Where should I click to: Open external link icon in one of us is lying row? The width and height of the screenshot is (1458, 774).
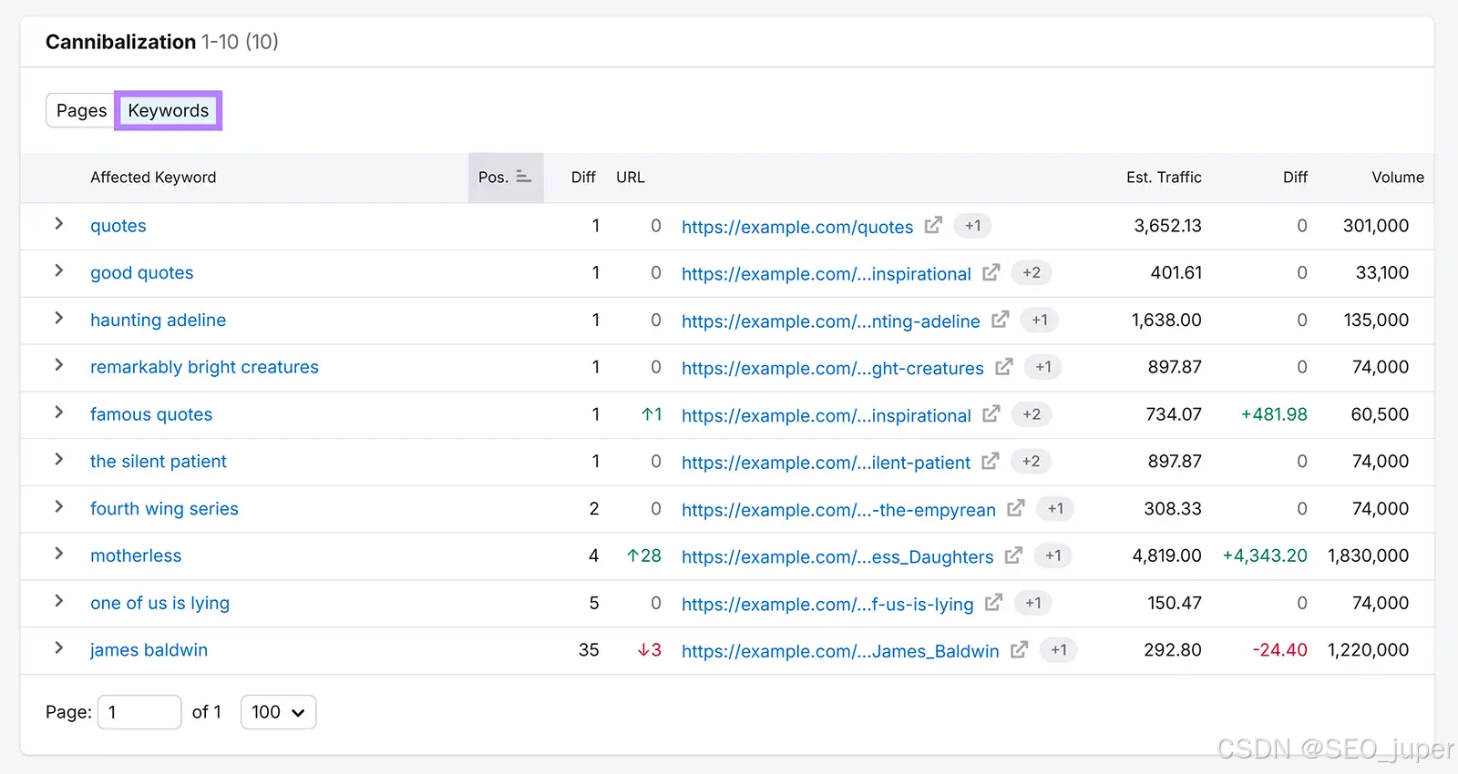[993, 603]
